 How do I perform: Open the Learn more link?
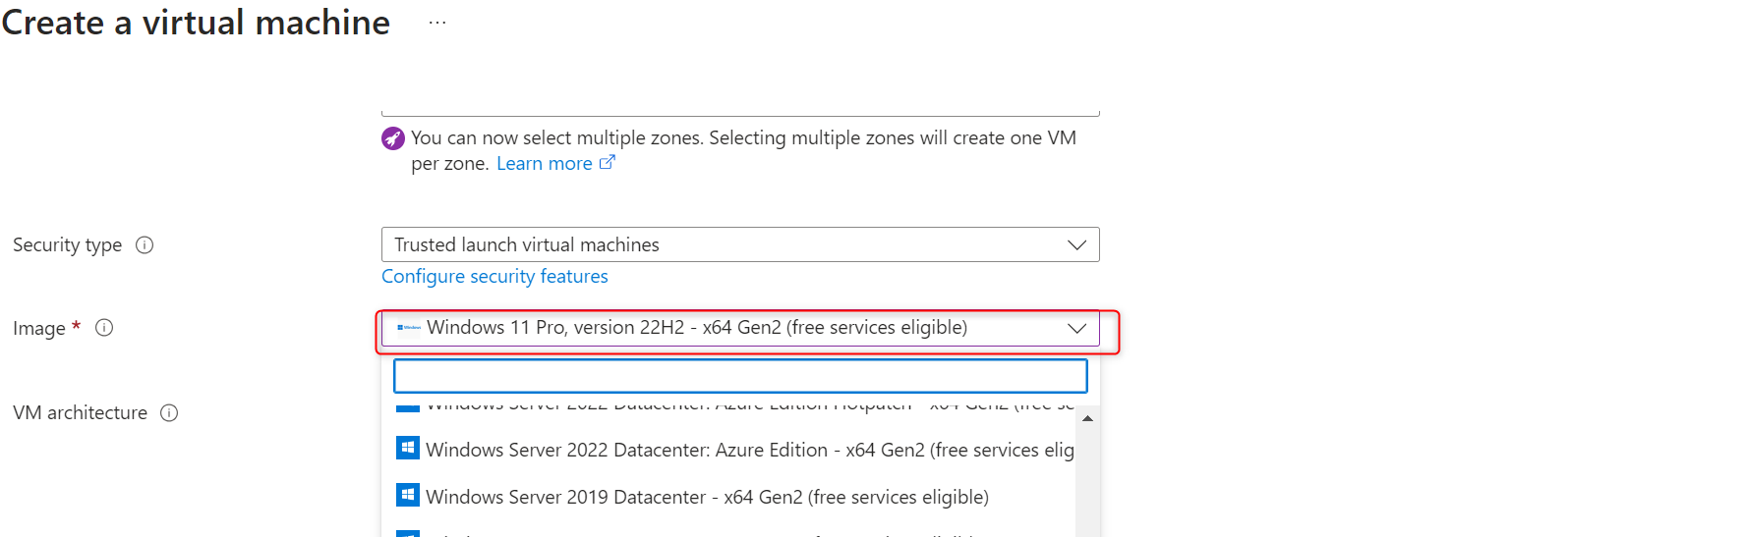pyautogui.click(x=544, y=164)
